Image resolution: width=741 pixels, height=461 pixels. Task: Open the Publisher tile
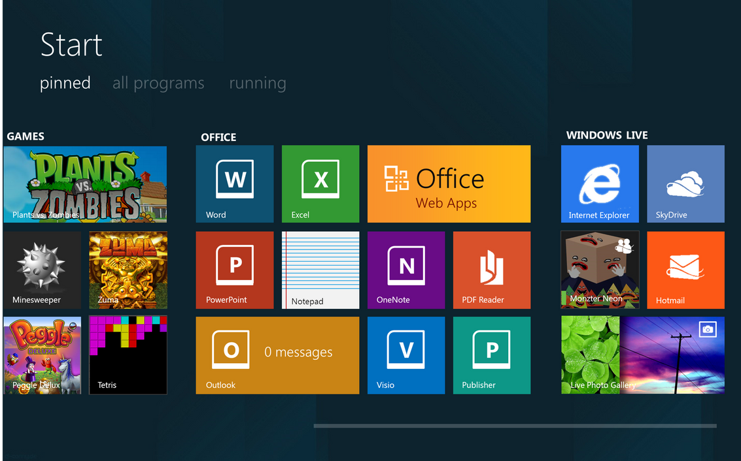(x=492, y=355)
